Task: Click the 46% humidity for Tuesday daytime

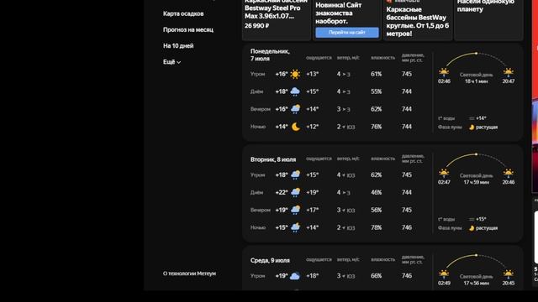Action: coord(376,192)
